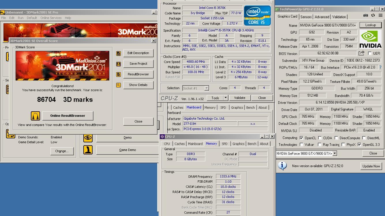Switch to the Sensors tab in GPU-Z
The image size is (385, 216).
(306, 17)
